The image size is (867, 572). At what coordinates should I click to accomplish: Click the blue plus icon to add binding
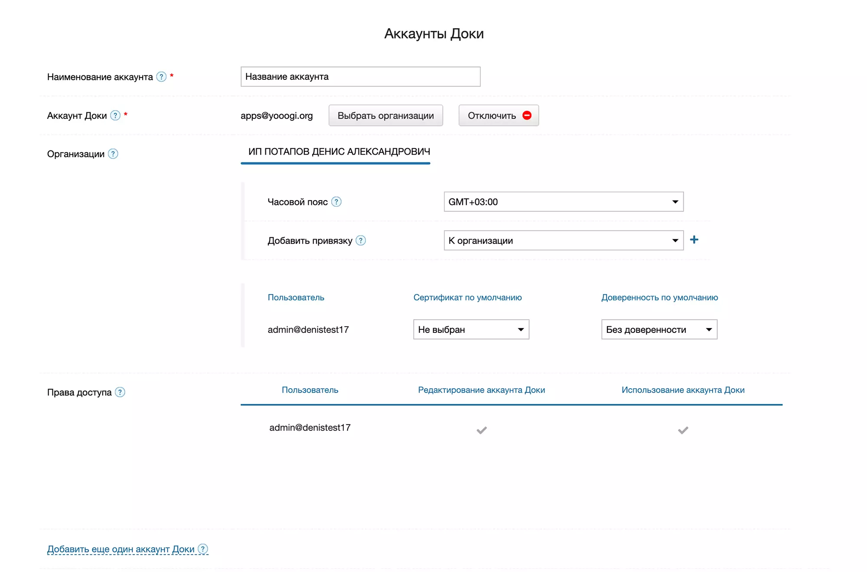pyautogui.click(x=694, y=240)
